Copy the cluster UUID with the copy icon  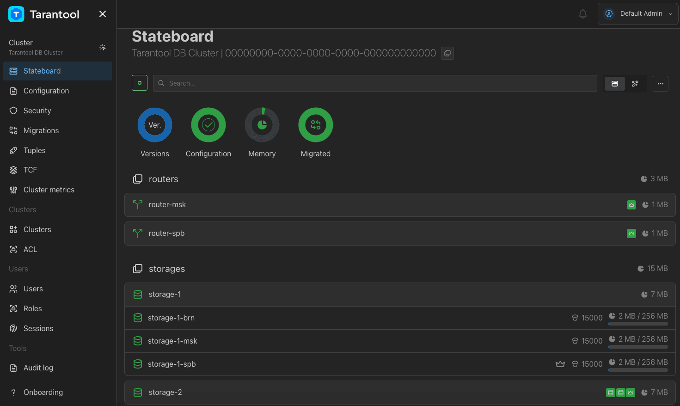point(447,53)
